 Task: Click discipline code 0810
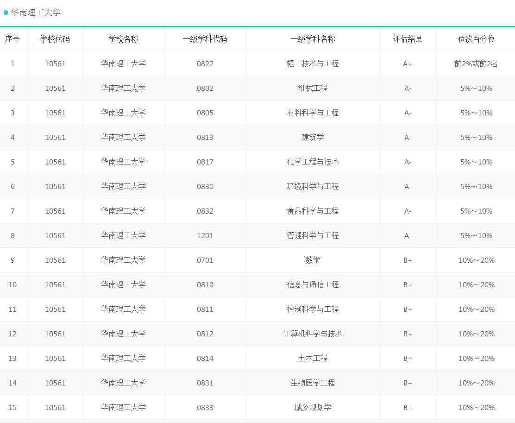[205, 284]
